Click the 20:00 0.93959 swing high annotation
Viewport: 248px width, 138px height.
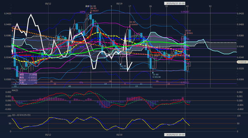134,23
